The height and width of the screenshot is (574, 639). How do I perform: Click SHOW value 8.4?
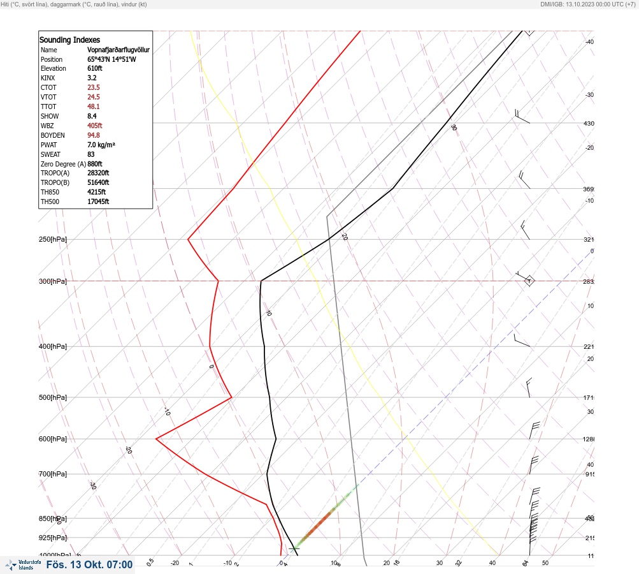[92, 116]
